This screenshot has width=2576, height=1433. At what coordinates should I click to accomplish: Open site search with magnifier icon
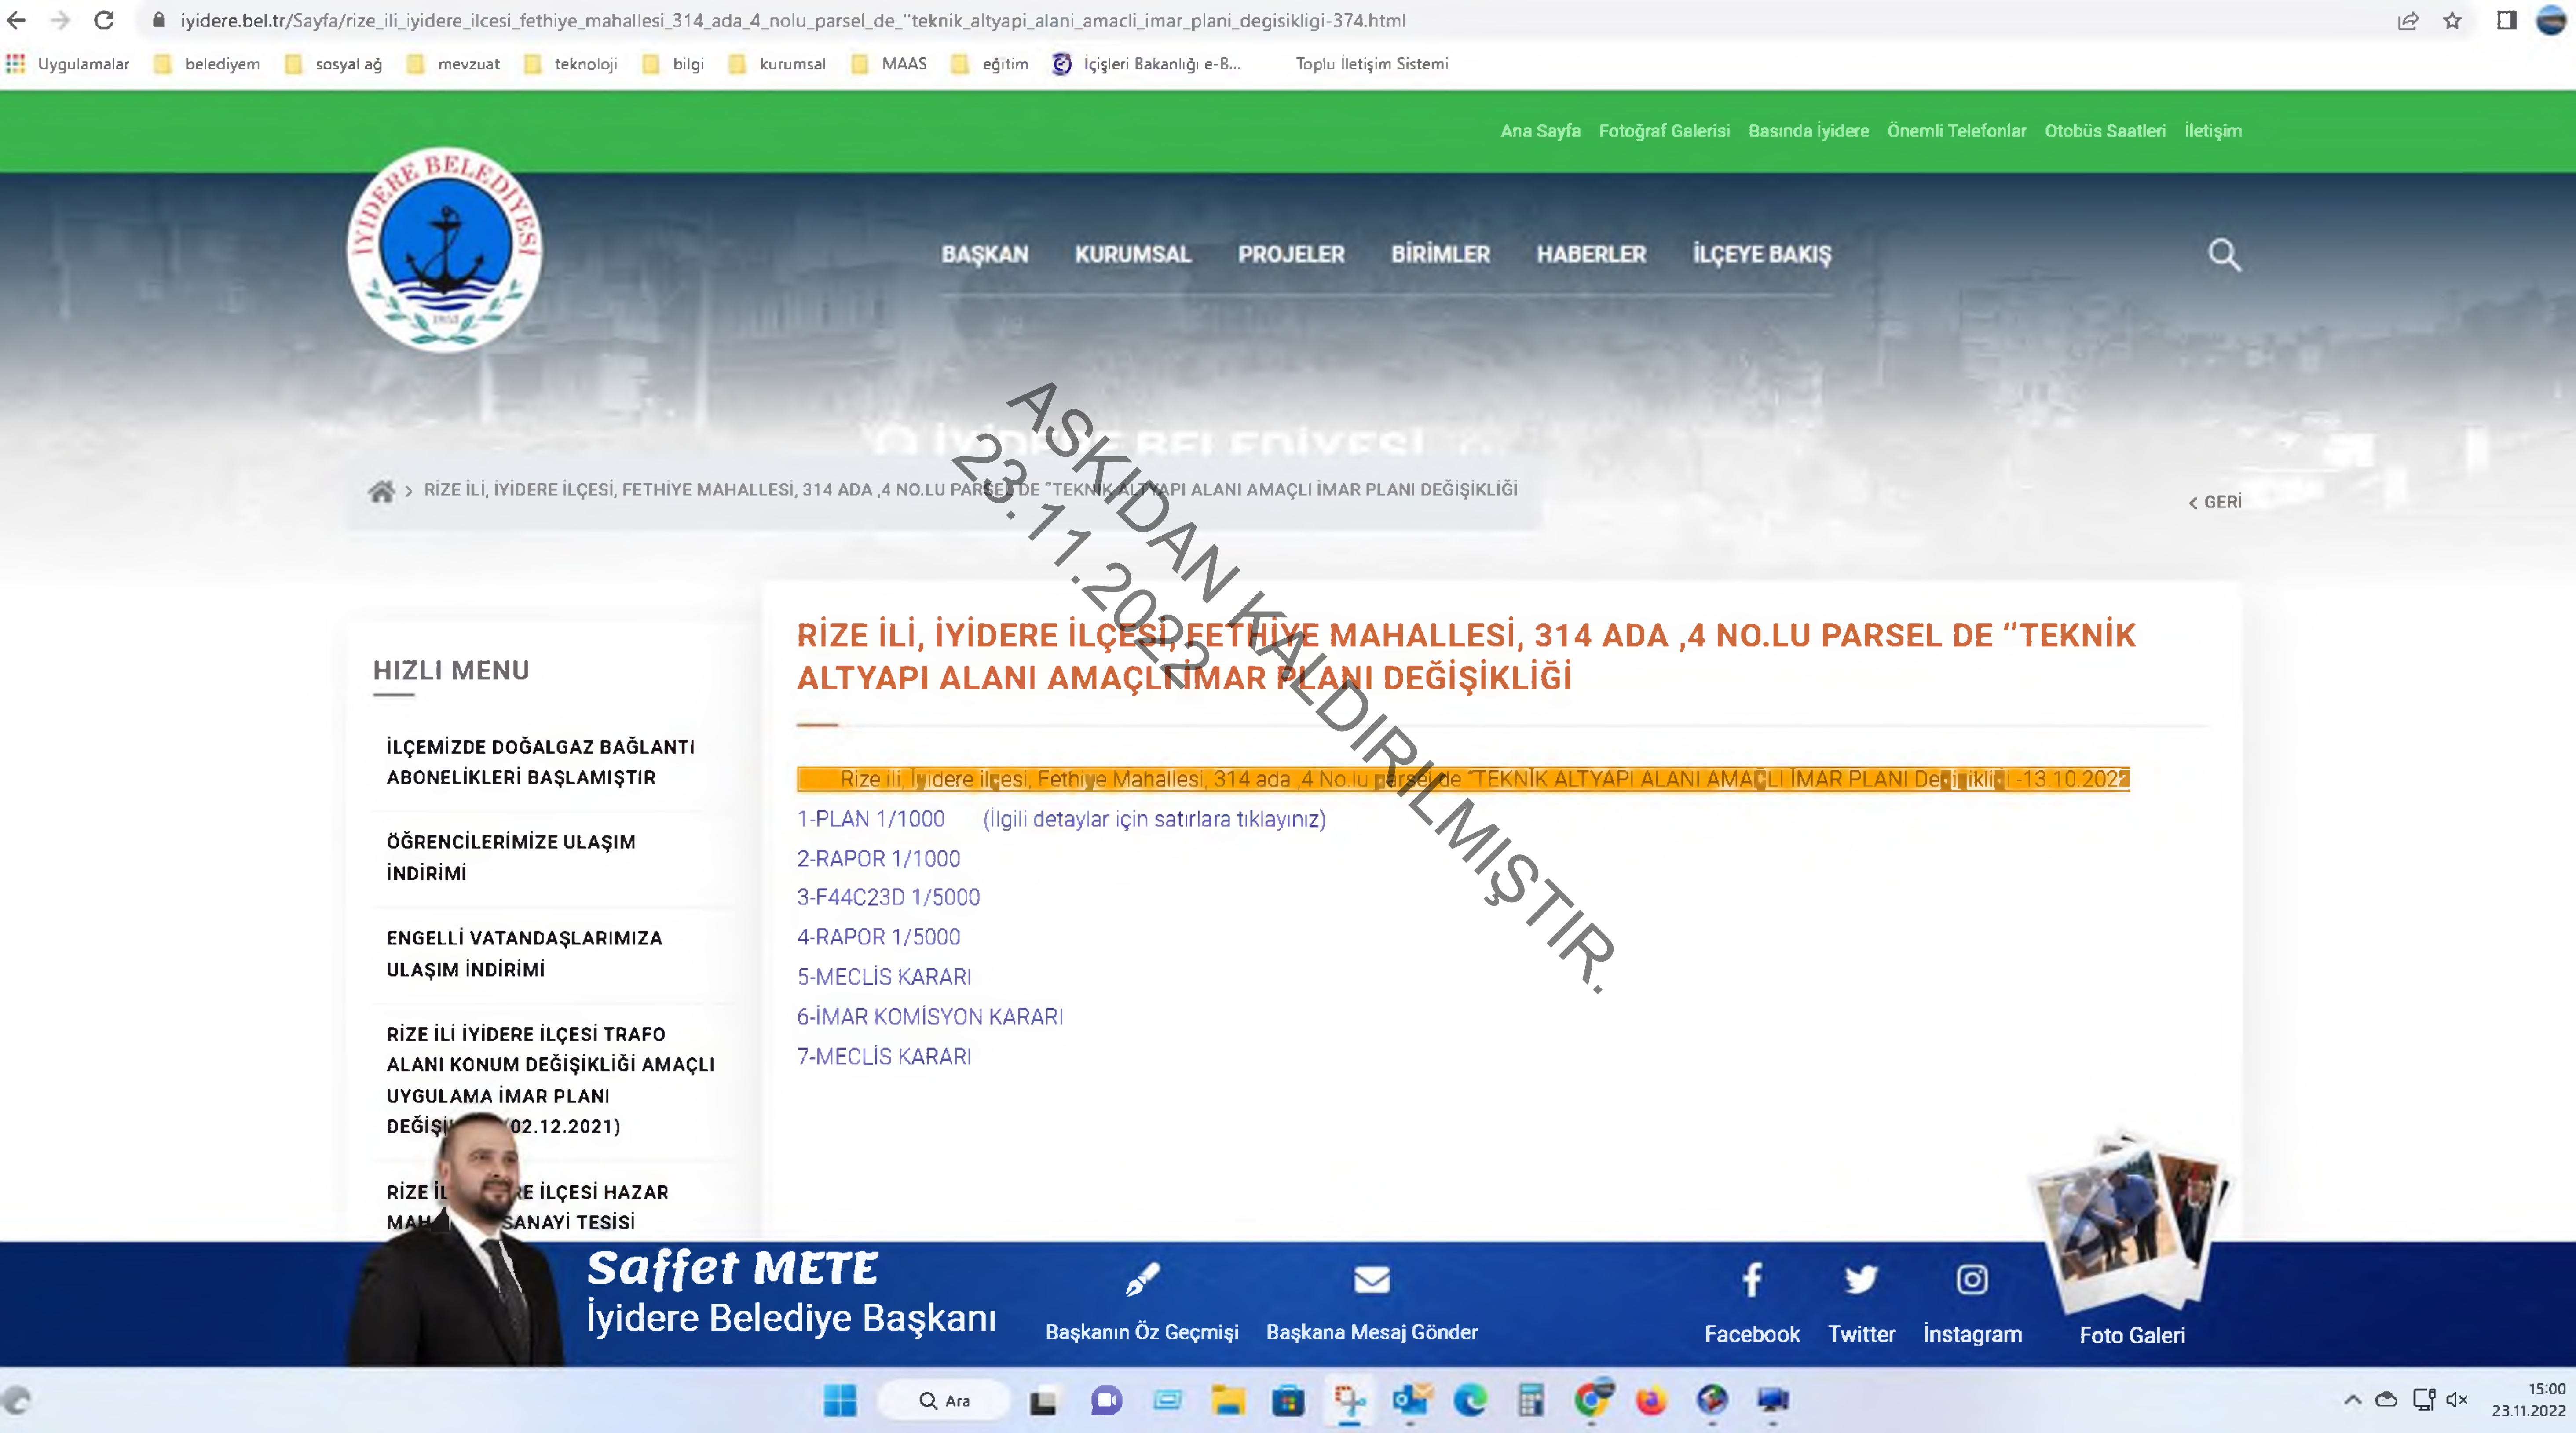(x=2224, y=255)
